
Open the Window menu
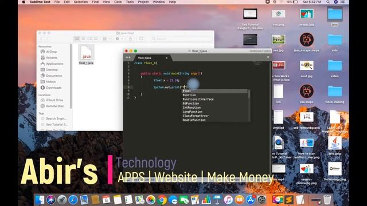click(159, 2)
